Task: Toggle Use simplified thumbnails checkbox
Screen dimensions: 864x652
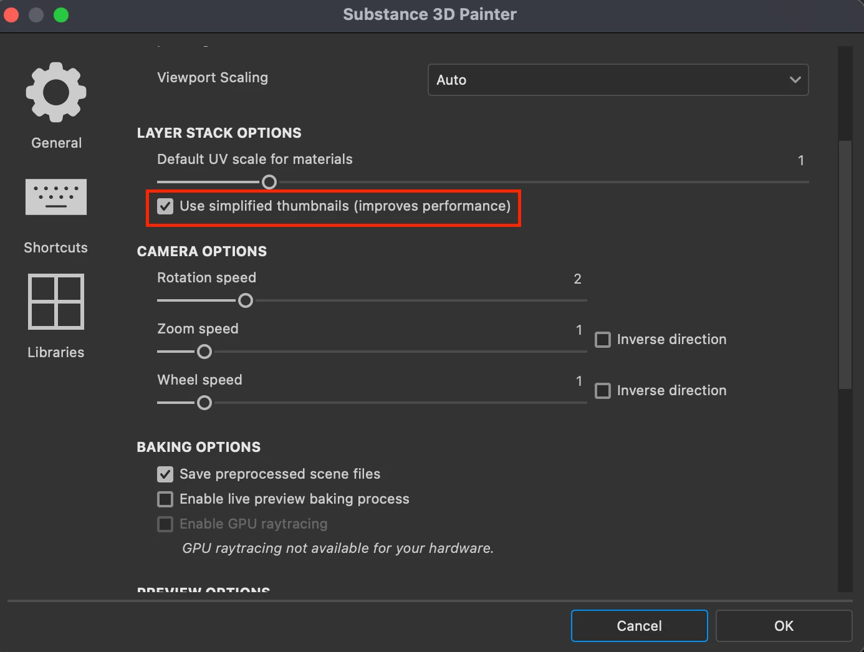Action: point(165,206)
